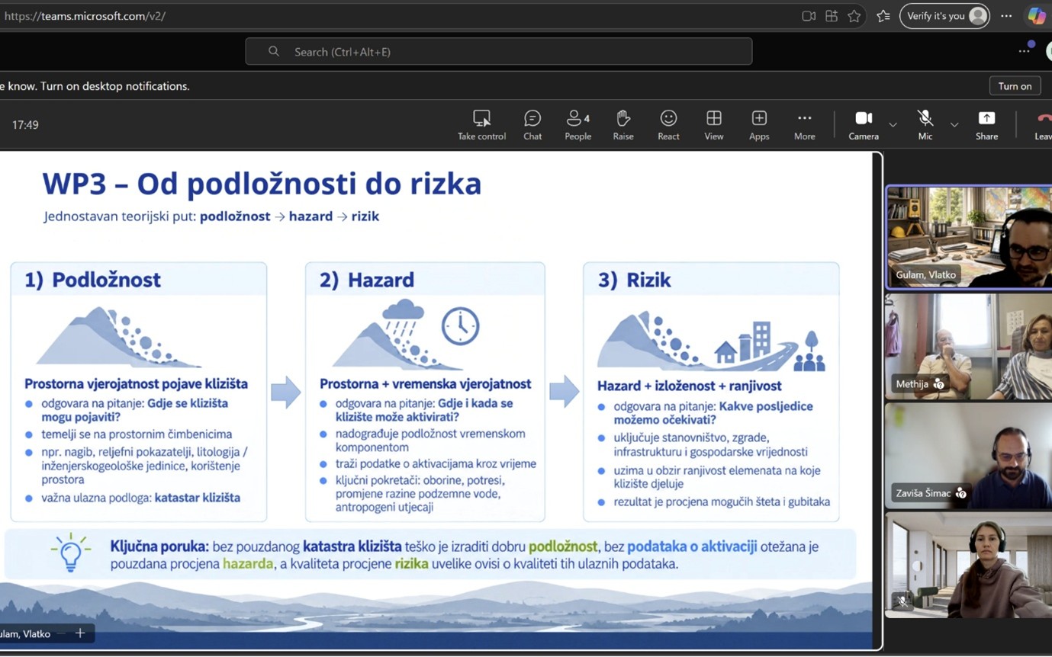Click the Turn on notifications button

(x=1015, y=86)
